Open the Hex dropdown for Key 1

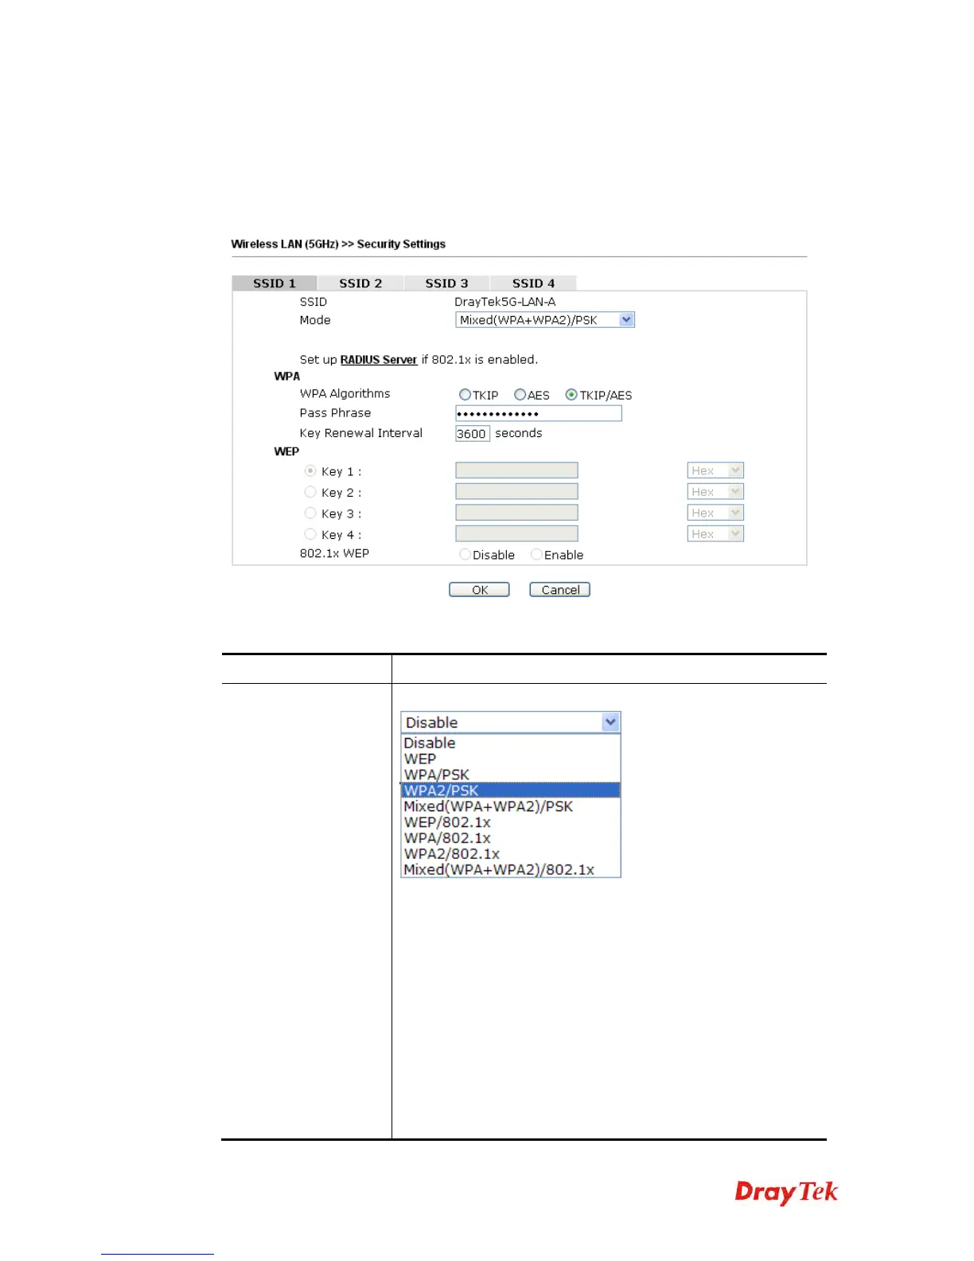[715, 470]
